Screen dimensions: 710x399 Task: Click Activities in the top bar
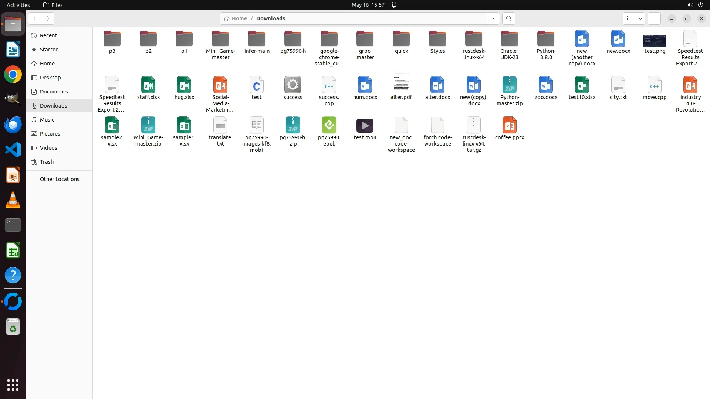click(18, 5)
